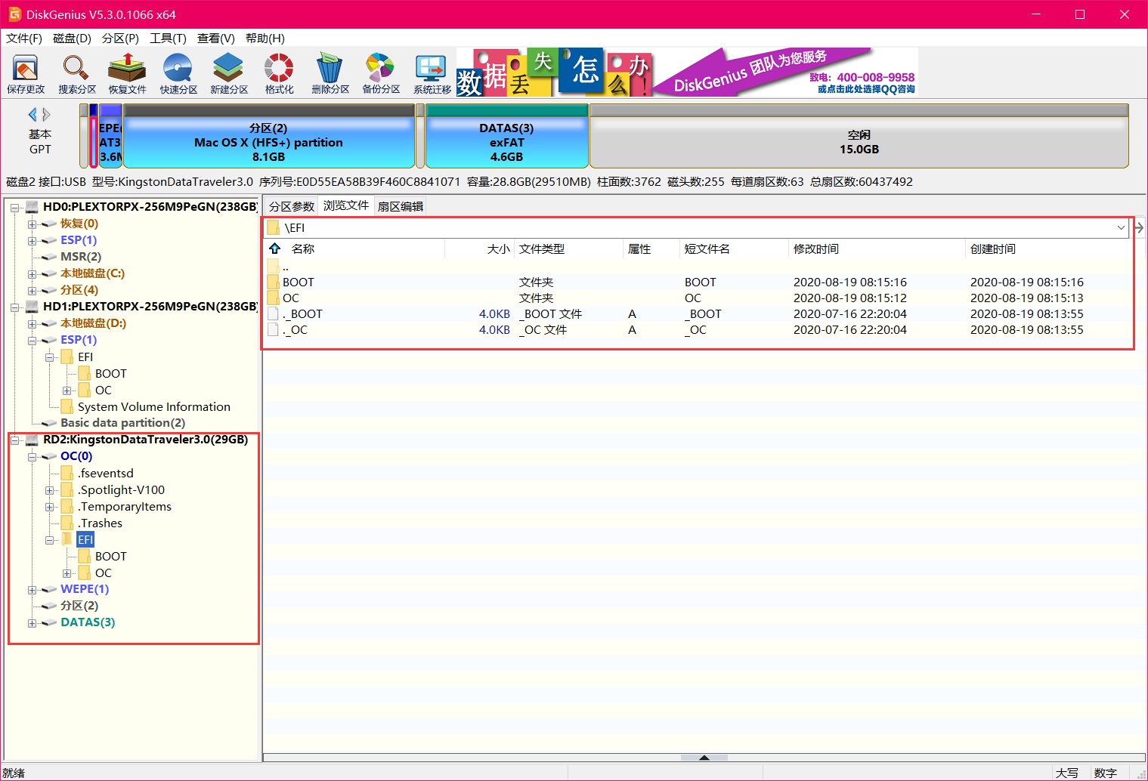Image resolution: width=1148 pixels, height=781 pixels.
Task: Go to previous disk with left arrow
Action: 32,114
